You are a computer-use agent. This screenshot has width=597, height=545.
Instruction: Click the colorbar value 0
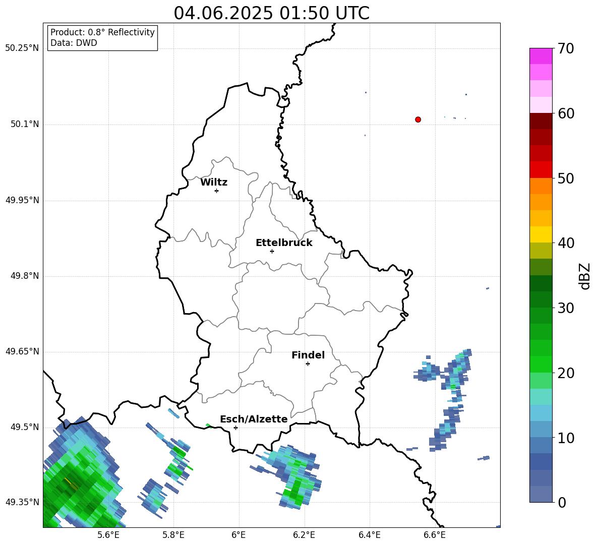click(562, 502)
